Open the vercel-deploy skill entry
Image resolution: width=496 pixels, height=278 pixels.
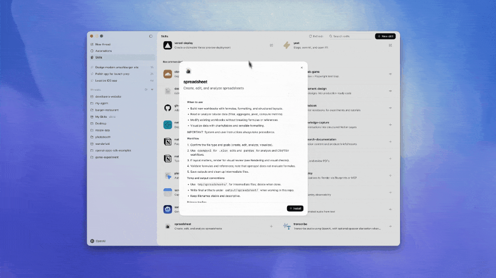218,45
